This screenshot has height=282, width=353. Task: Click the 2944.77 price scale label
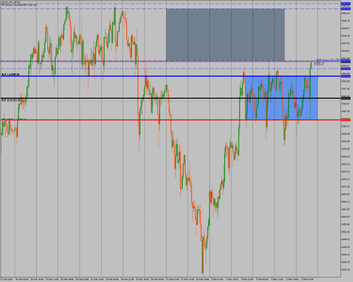click(346, 28)
